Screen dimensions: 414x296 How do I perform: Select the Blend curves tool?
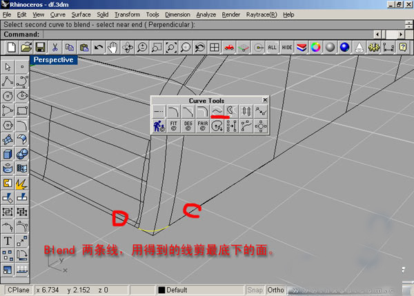tap(217, 111)
